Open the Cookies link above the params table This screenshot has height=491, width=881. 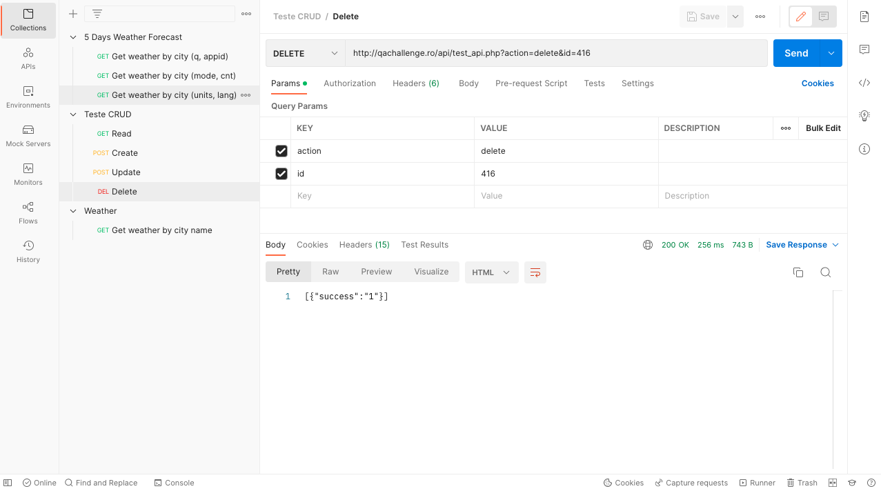(x=818, y=83)
